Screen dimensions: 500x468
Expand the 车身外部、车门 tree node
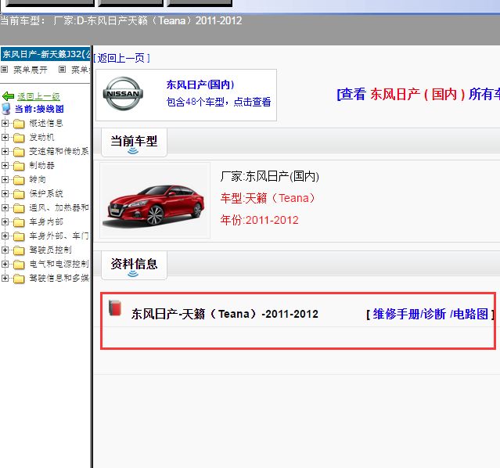pos(5,236)
